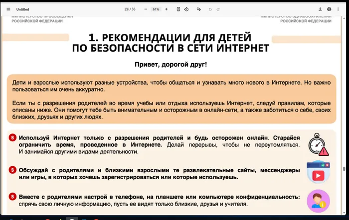Viewport: 349px width, 220px height.
Task: Print the document
Action: [x=329, y=9]
